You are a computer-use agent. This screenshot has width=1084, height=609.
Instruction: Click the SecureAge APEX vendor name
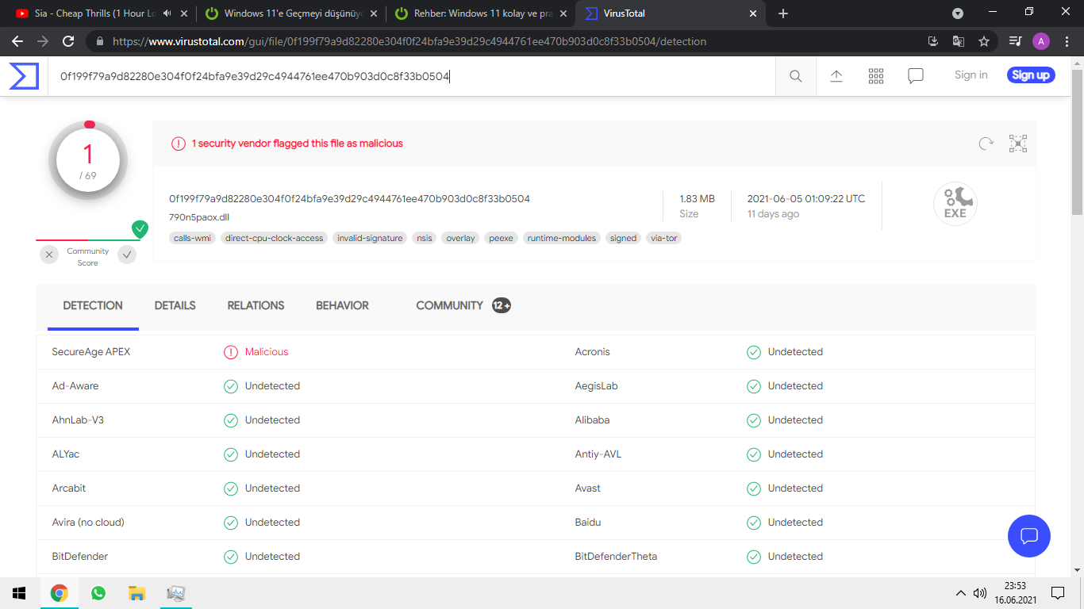pyautogui.click(x=91, y=352)
